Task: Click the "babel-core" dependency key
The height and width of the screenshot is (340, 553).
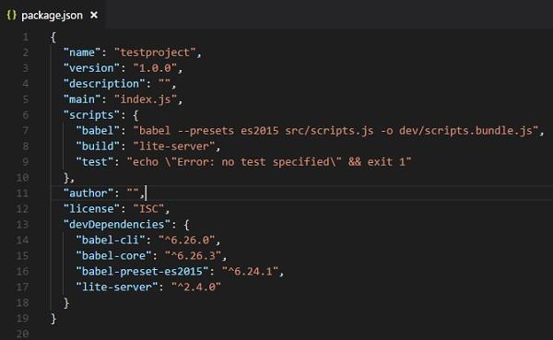Action: tap(114, 256)
